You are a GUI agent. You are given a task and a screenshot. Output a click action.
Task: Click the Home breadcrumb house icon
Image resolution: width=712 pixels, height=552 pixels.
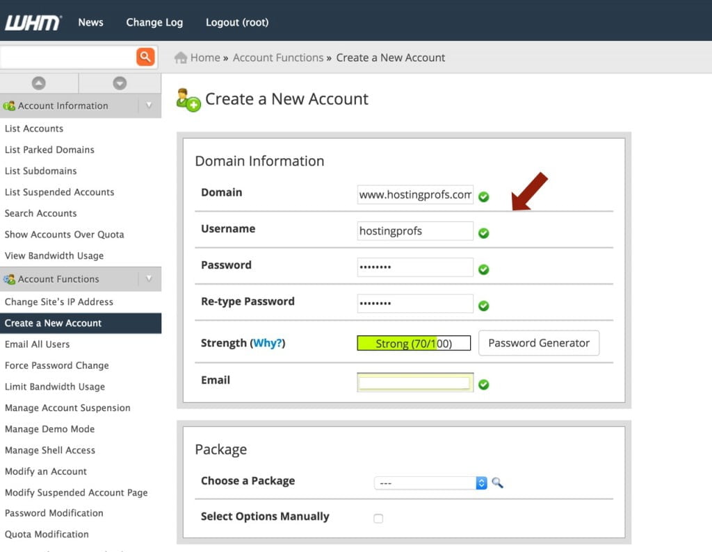(x=181, y=58)
